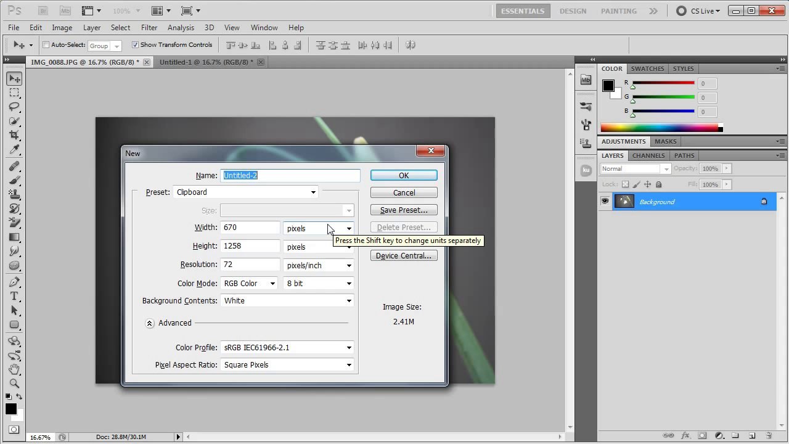Open the Background Contents dropdown

pos(287,301)
